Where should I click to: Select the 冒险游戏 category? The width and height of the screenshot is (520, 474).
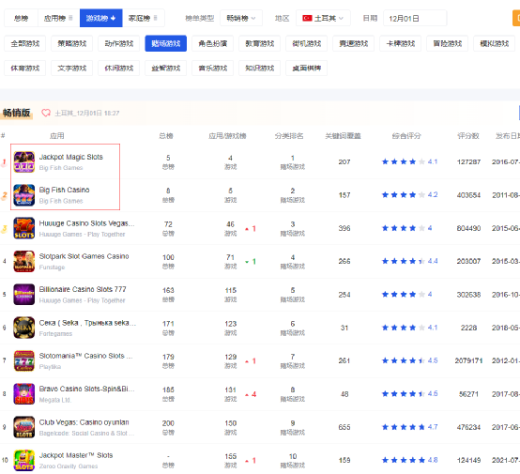tap(448, 43)
